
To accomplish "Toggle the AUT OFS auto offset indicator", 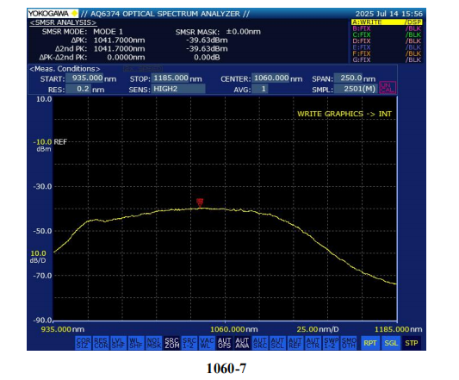I will click(x=225, y=343).
